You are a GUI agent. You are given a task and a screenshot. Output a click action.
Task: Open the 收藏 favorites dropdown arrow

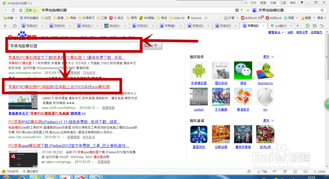pyautogui.click(x=16, y=18)
